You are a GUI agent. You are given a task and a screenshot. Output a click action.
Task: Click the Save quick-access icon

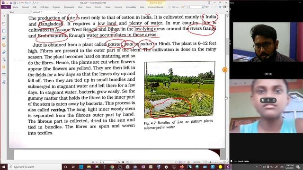pos(11,3)
